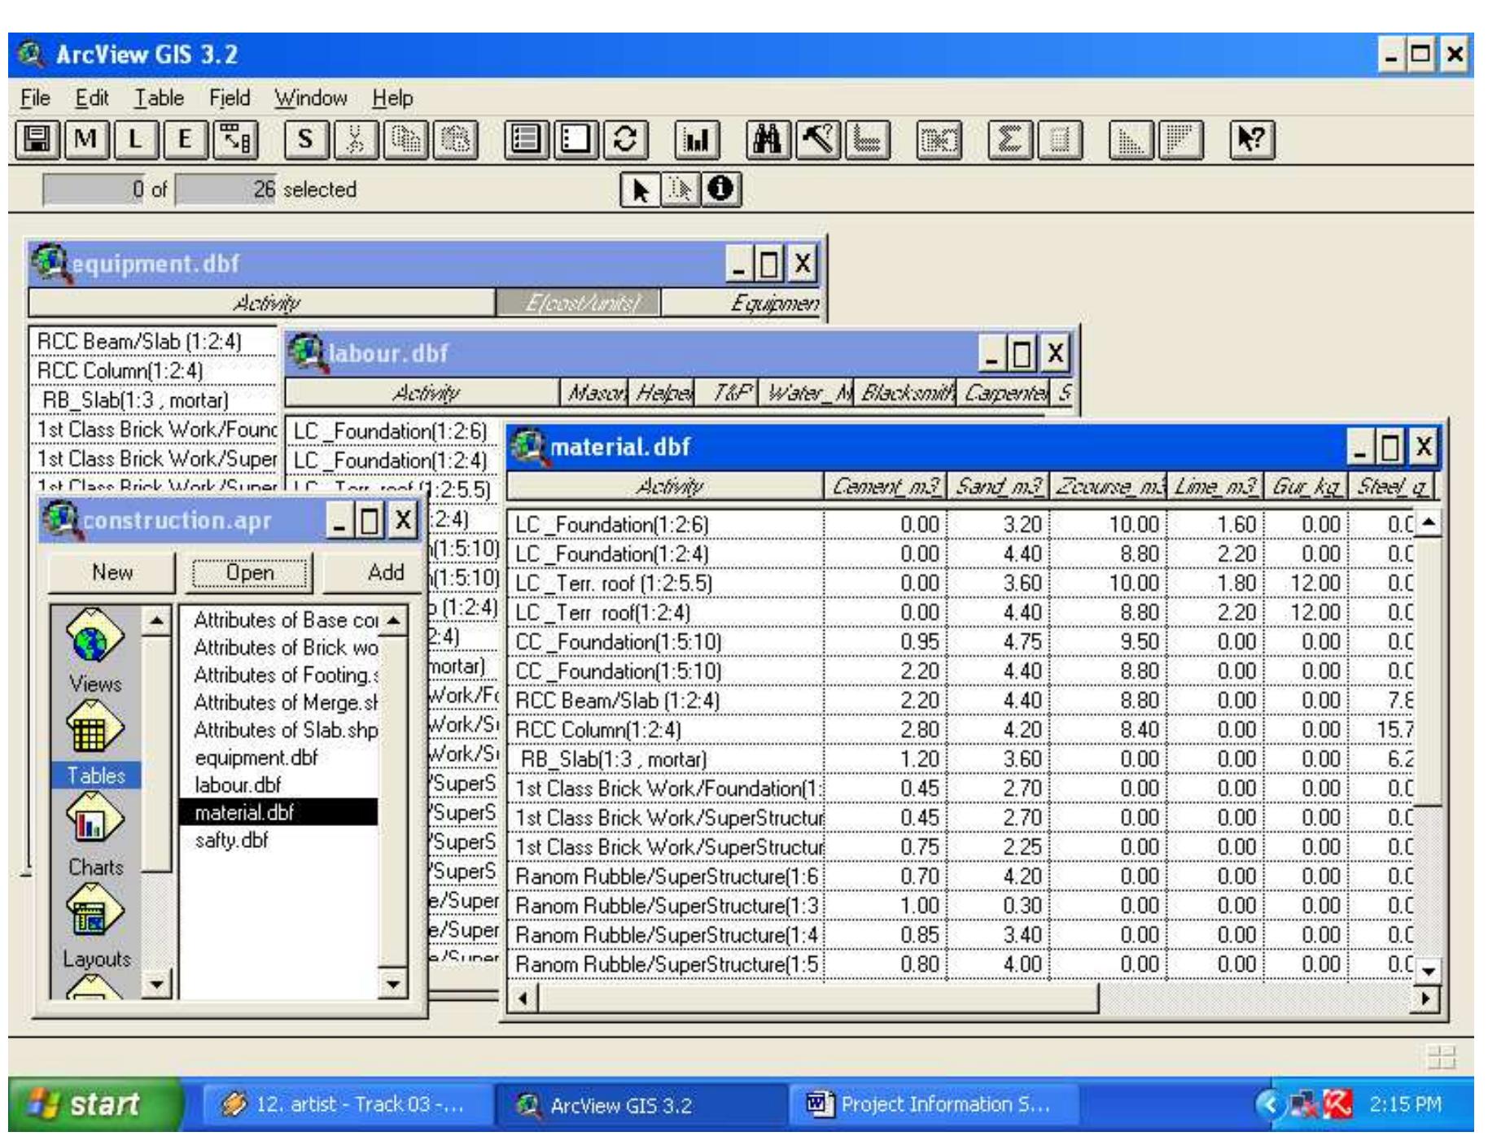Click the Summarize sigma icon
Image resolution: width=1488 pixels, height=1145 pixels.
[1009, 140]
